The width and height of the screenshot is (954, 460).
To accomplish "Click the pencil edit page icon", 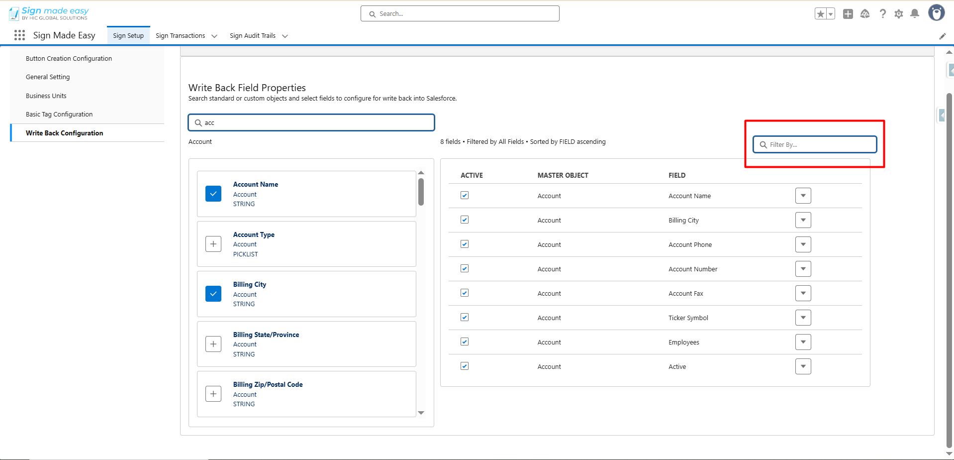I will 942,36.
